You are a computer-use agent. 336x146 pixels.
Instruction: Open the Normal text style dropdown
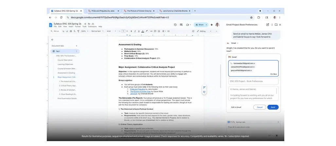[x=97, y=31]
